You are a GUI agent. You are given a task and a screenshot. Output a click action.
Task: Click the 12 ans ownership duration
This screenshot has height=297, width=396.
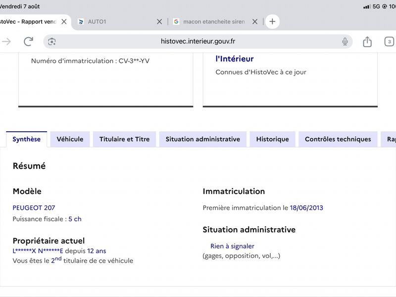click(97, 251)
